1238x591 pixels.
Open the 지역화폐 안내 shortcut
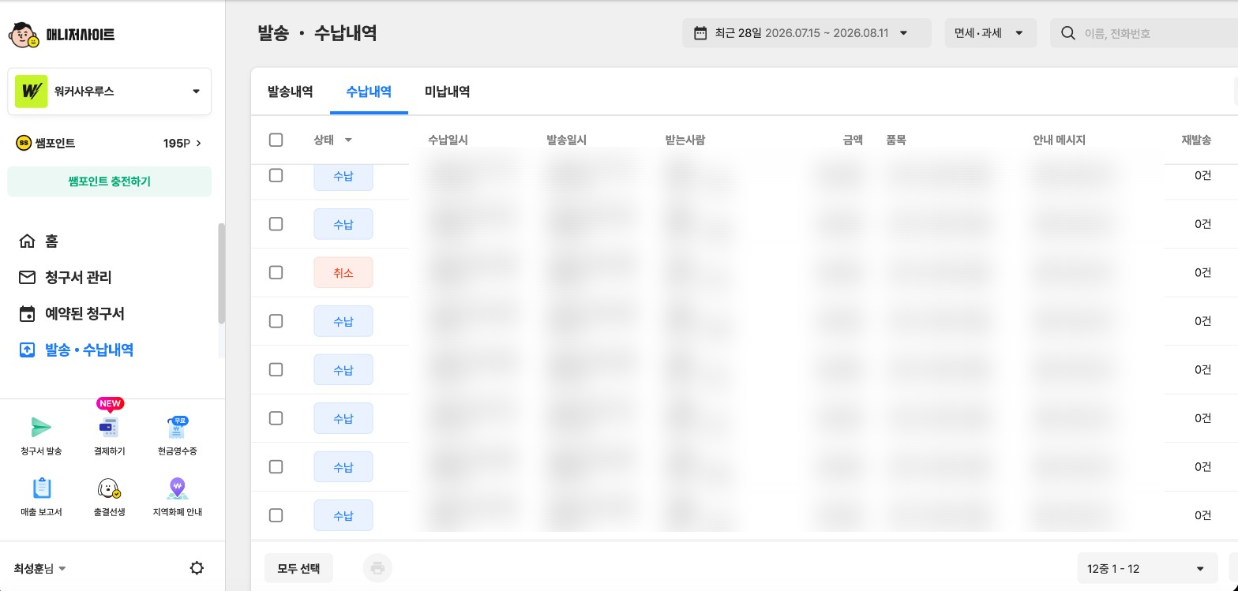[x=177, y=497]
